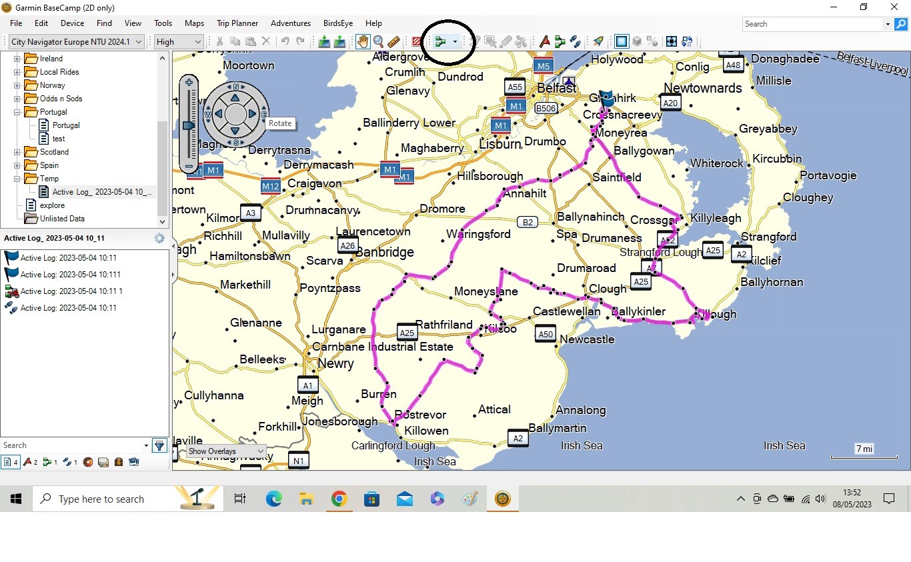The height and width of the screenshot is (562, 911).
Task: Toggle the waypoints filter showing 2
Action: pyautogui.click(x=31, y=462)
